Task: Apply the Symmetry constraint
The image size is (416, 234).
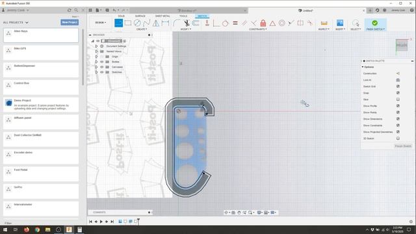Action: (300, 23)
